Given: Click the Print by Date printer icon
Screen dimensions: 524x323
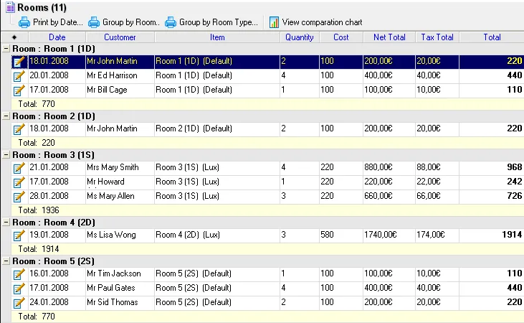Looking at the screenshot, I should (x=24, y=22).
